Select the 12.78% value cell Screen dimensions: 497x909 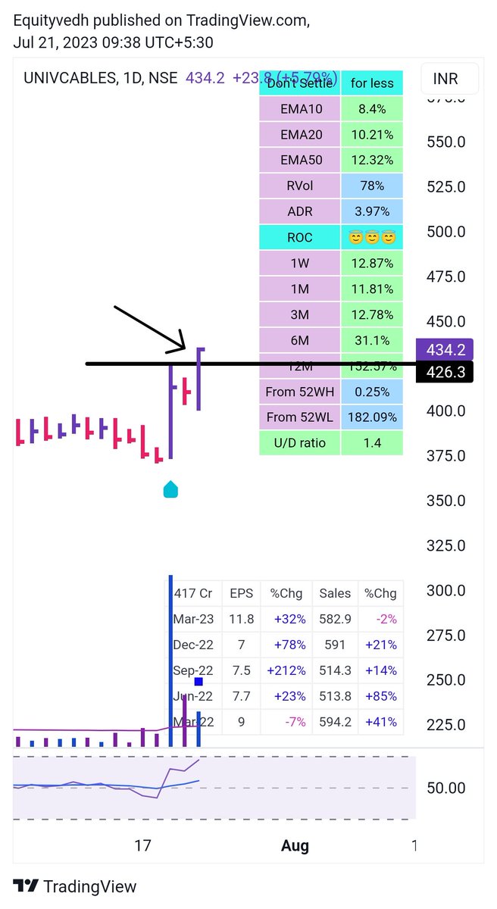[x=372, y=315]
